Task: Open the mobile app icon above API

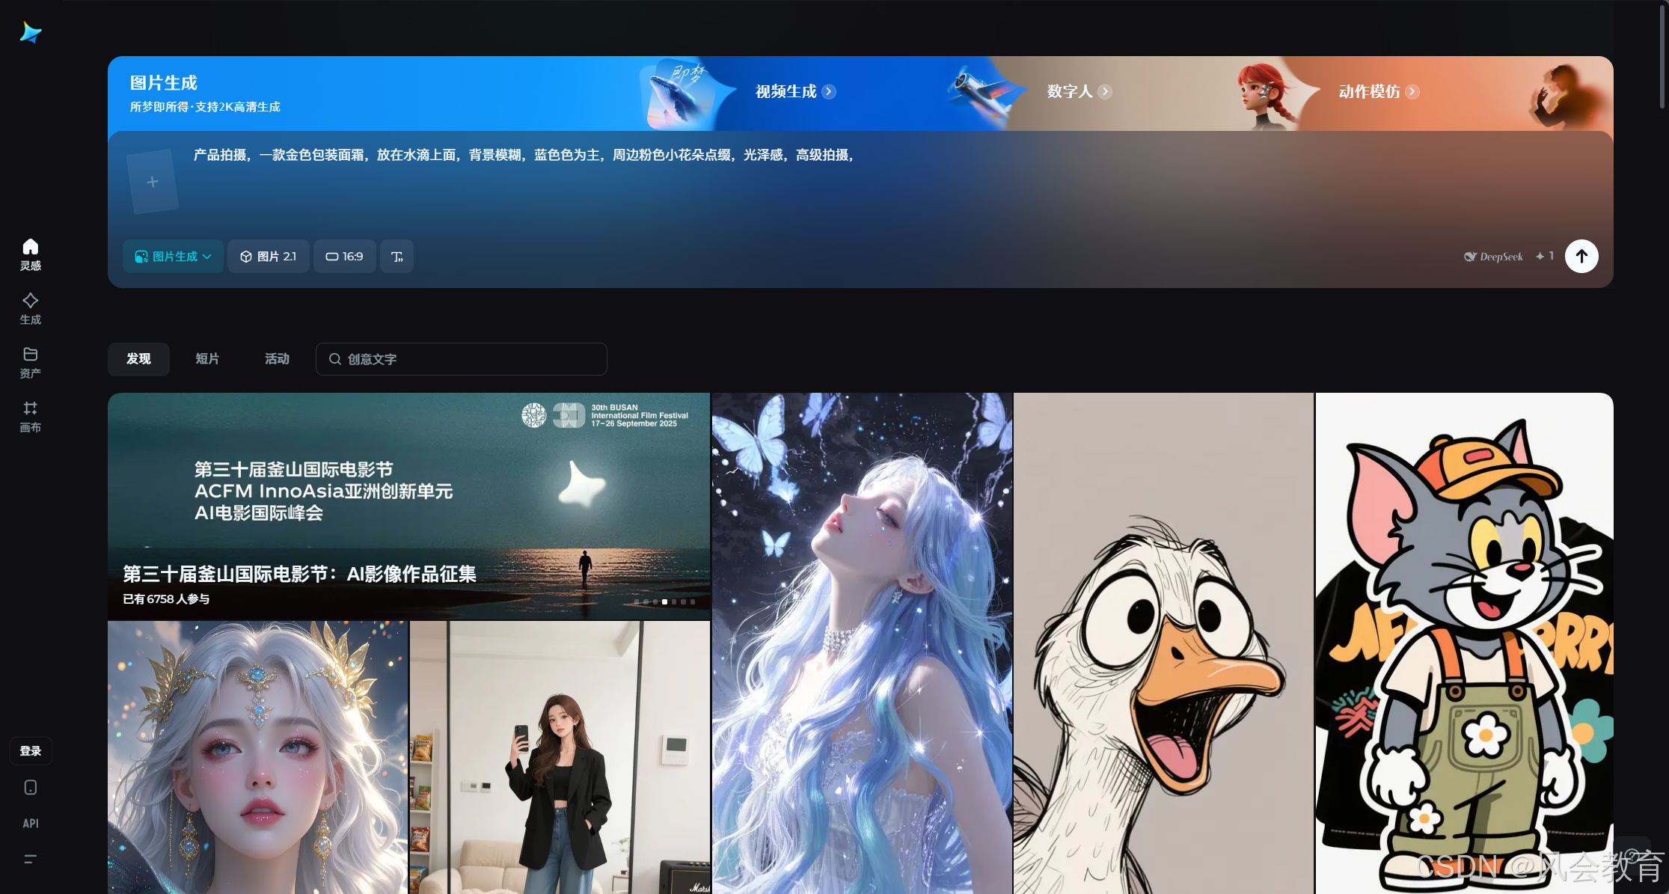Action: point(30,787)
